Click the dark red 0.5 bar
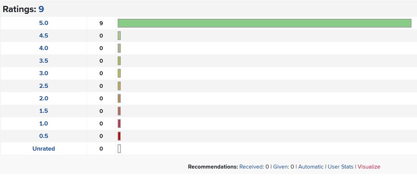This screenshot has height=176, width=417. tap(119, 136)
